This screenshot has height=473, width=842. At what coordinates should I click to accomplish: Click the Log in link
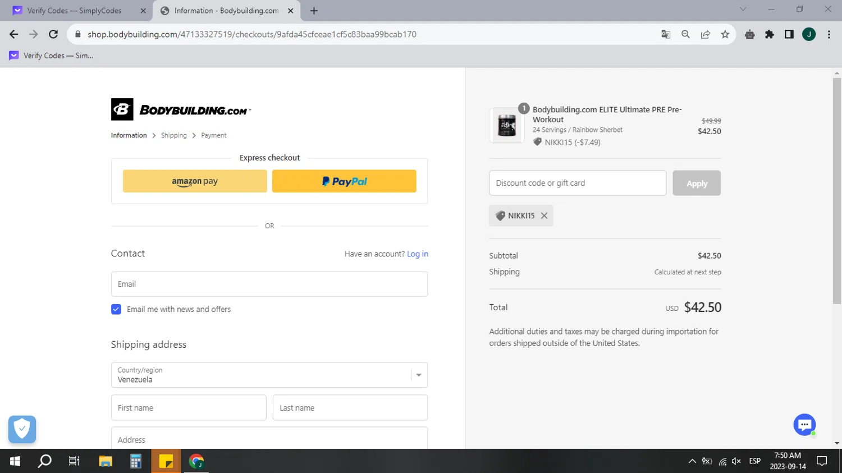418,254
